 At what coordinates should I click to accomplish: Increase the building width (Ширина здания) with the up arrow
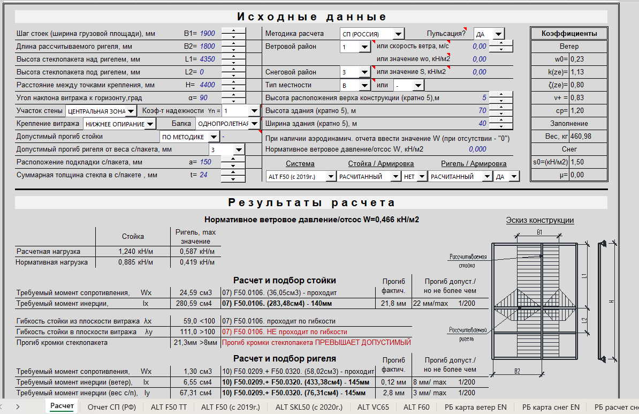(501, 121)
